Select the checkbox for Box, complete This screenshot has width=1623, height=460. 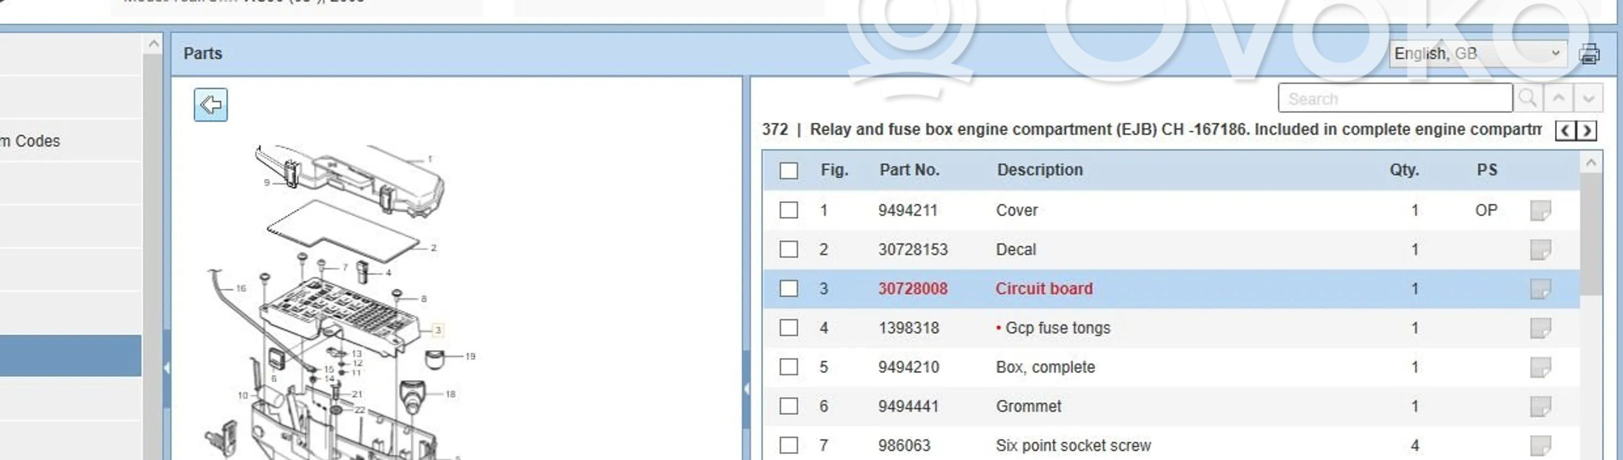[788, 367]
